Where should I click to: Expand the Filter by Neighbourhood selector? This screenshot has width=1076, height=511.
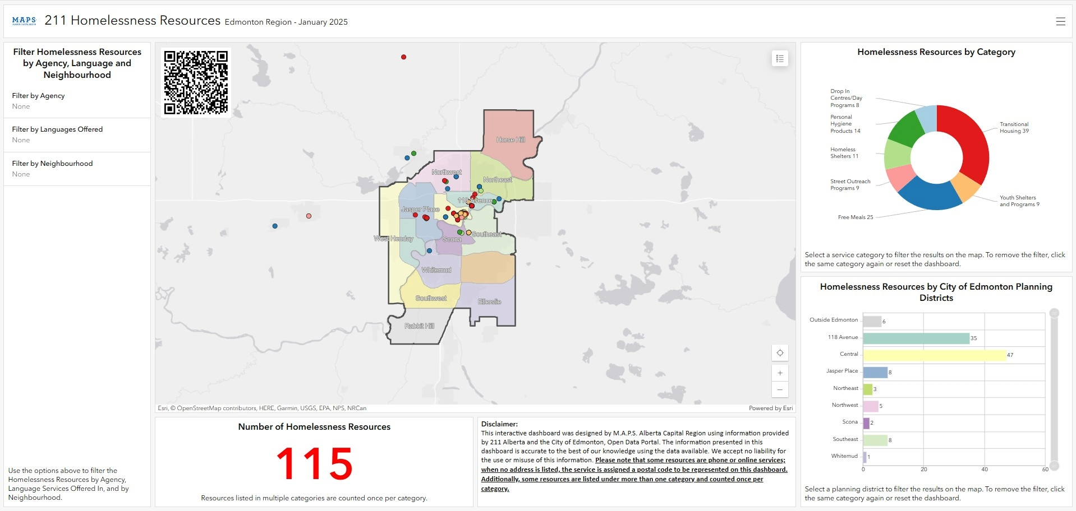point(77,169)
